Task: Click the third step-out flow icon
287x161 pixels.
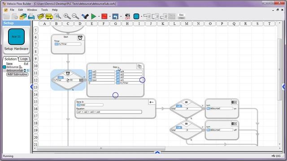Action: click(163, 17)
